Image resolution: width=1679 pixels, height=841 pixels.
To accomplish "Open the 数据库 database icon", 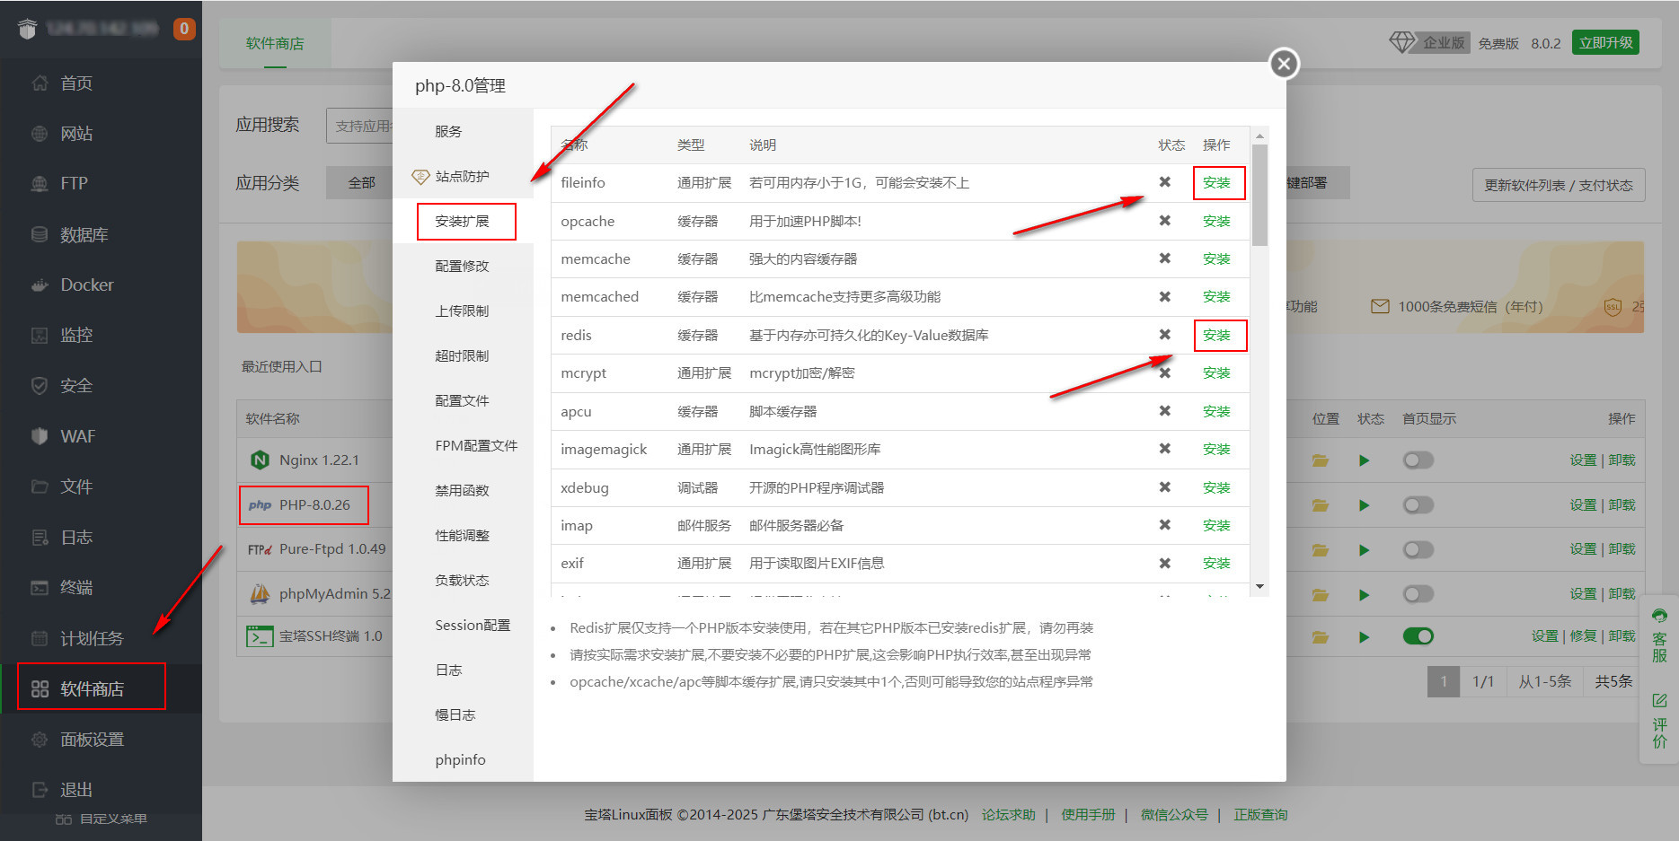I will pos(40,235).
